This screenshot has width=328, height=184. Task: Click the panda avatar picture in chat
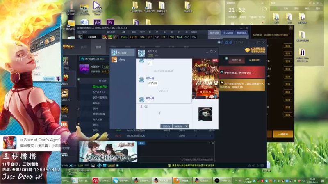click(x=205, y=114)
